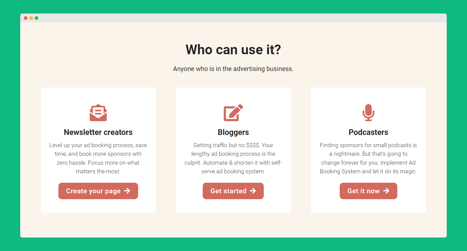Viewport: 467px width, 251px height.
Task: Click the Newsletter creators heading
Action: pos(98,132)
